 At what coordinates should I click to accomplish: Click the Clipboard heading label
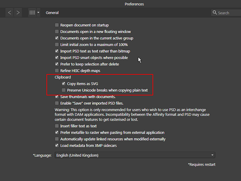[63, 77]
